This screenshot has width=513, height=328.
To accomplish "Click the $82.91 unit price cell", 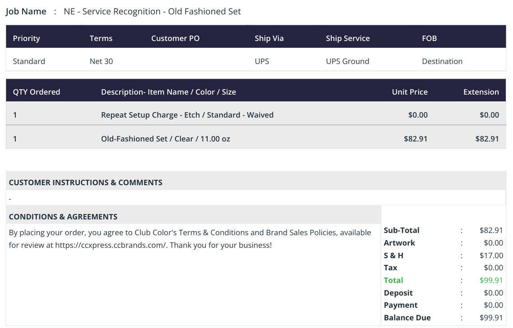I will click(x=416, y=138).
